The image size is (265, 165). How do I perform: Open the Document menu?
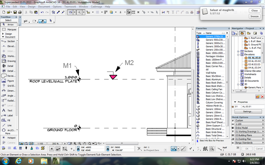44,7
